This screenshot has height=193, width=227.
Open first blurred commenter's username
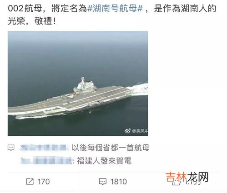coord(44,148)
